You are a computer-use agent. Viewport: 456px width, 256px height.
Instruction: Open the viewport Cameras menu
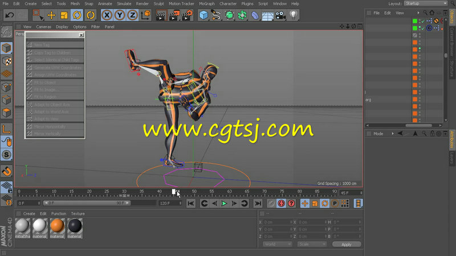[x=44, y=27]
